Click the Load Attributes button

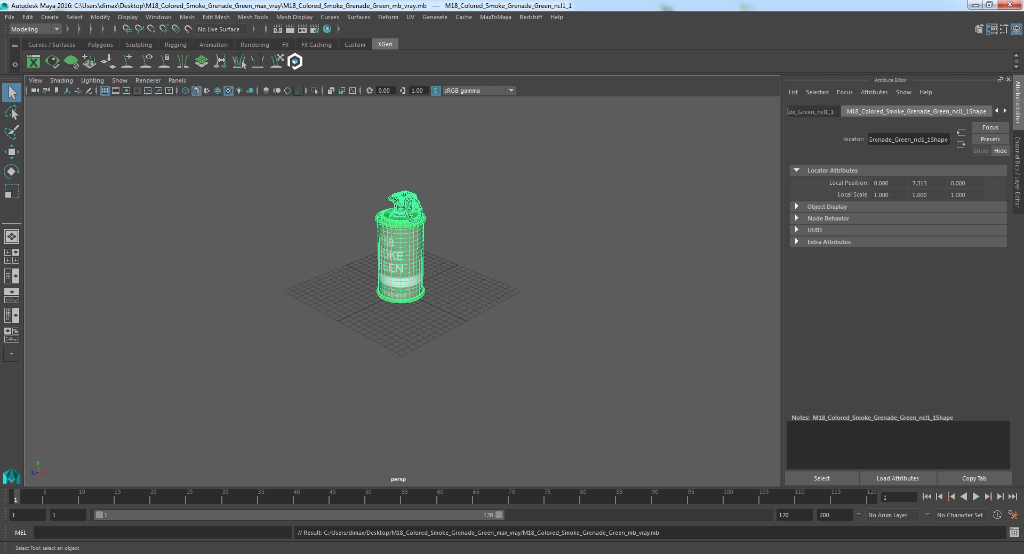click(x=898, y=478)
